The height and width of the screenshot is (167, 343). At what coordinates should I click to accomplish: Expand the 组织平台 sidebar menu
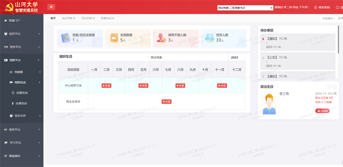tap(22, 34)
